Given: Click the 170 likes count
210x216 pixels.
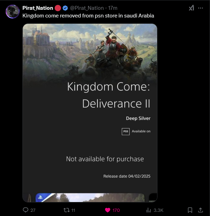Looking at the screenshot, I should coord(116,210).
